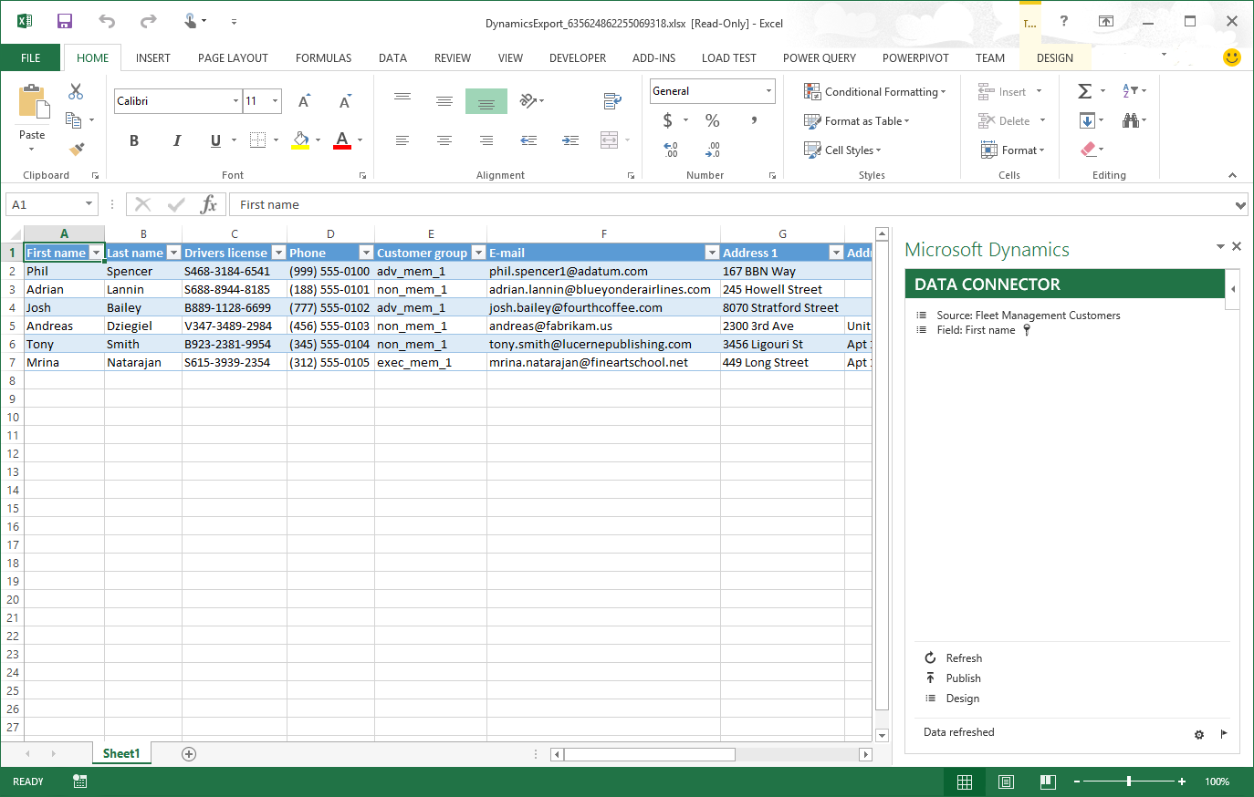This screenshot has height=797, width=1254.
Task: Click the Copy icon in Clipboard group
Action: (74, 119)
